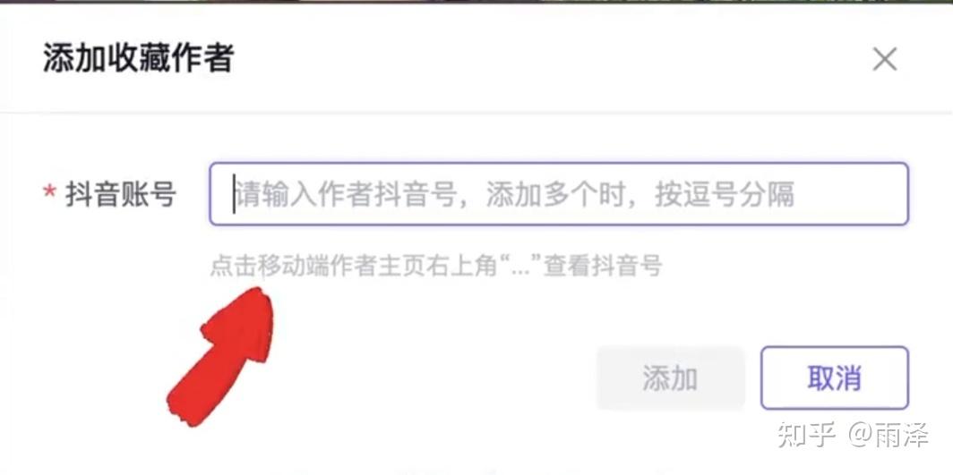Click the 抖音账号 field label

tap(121, 195)
